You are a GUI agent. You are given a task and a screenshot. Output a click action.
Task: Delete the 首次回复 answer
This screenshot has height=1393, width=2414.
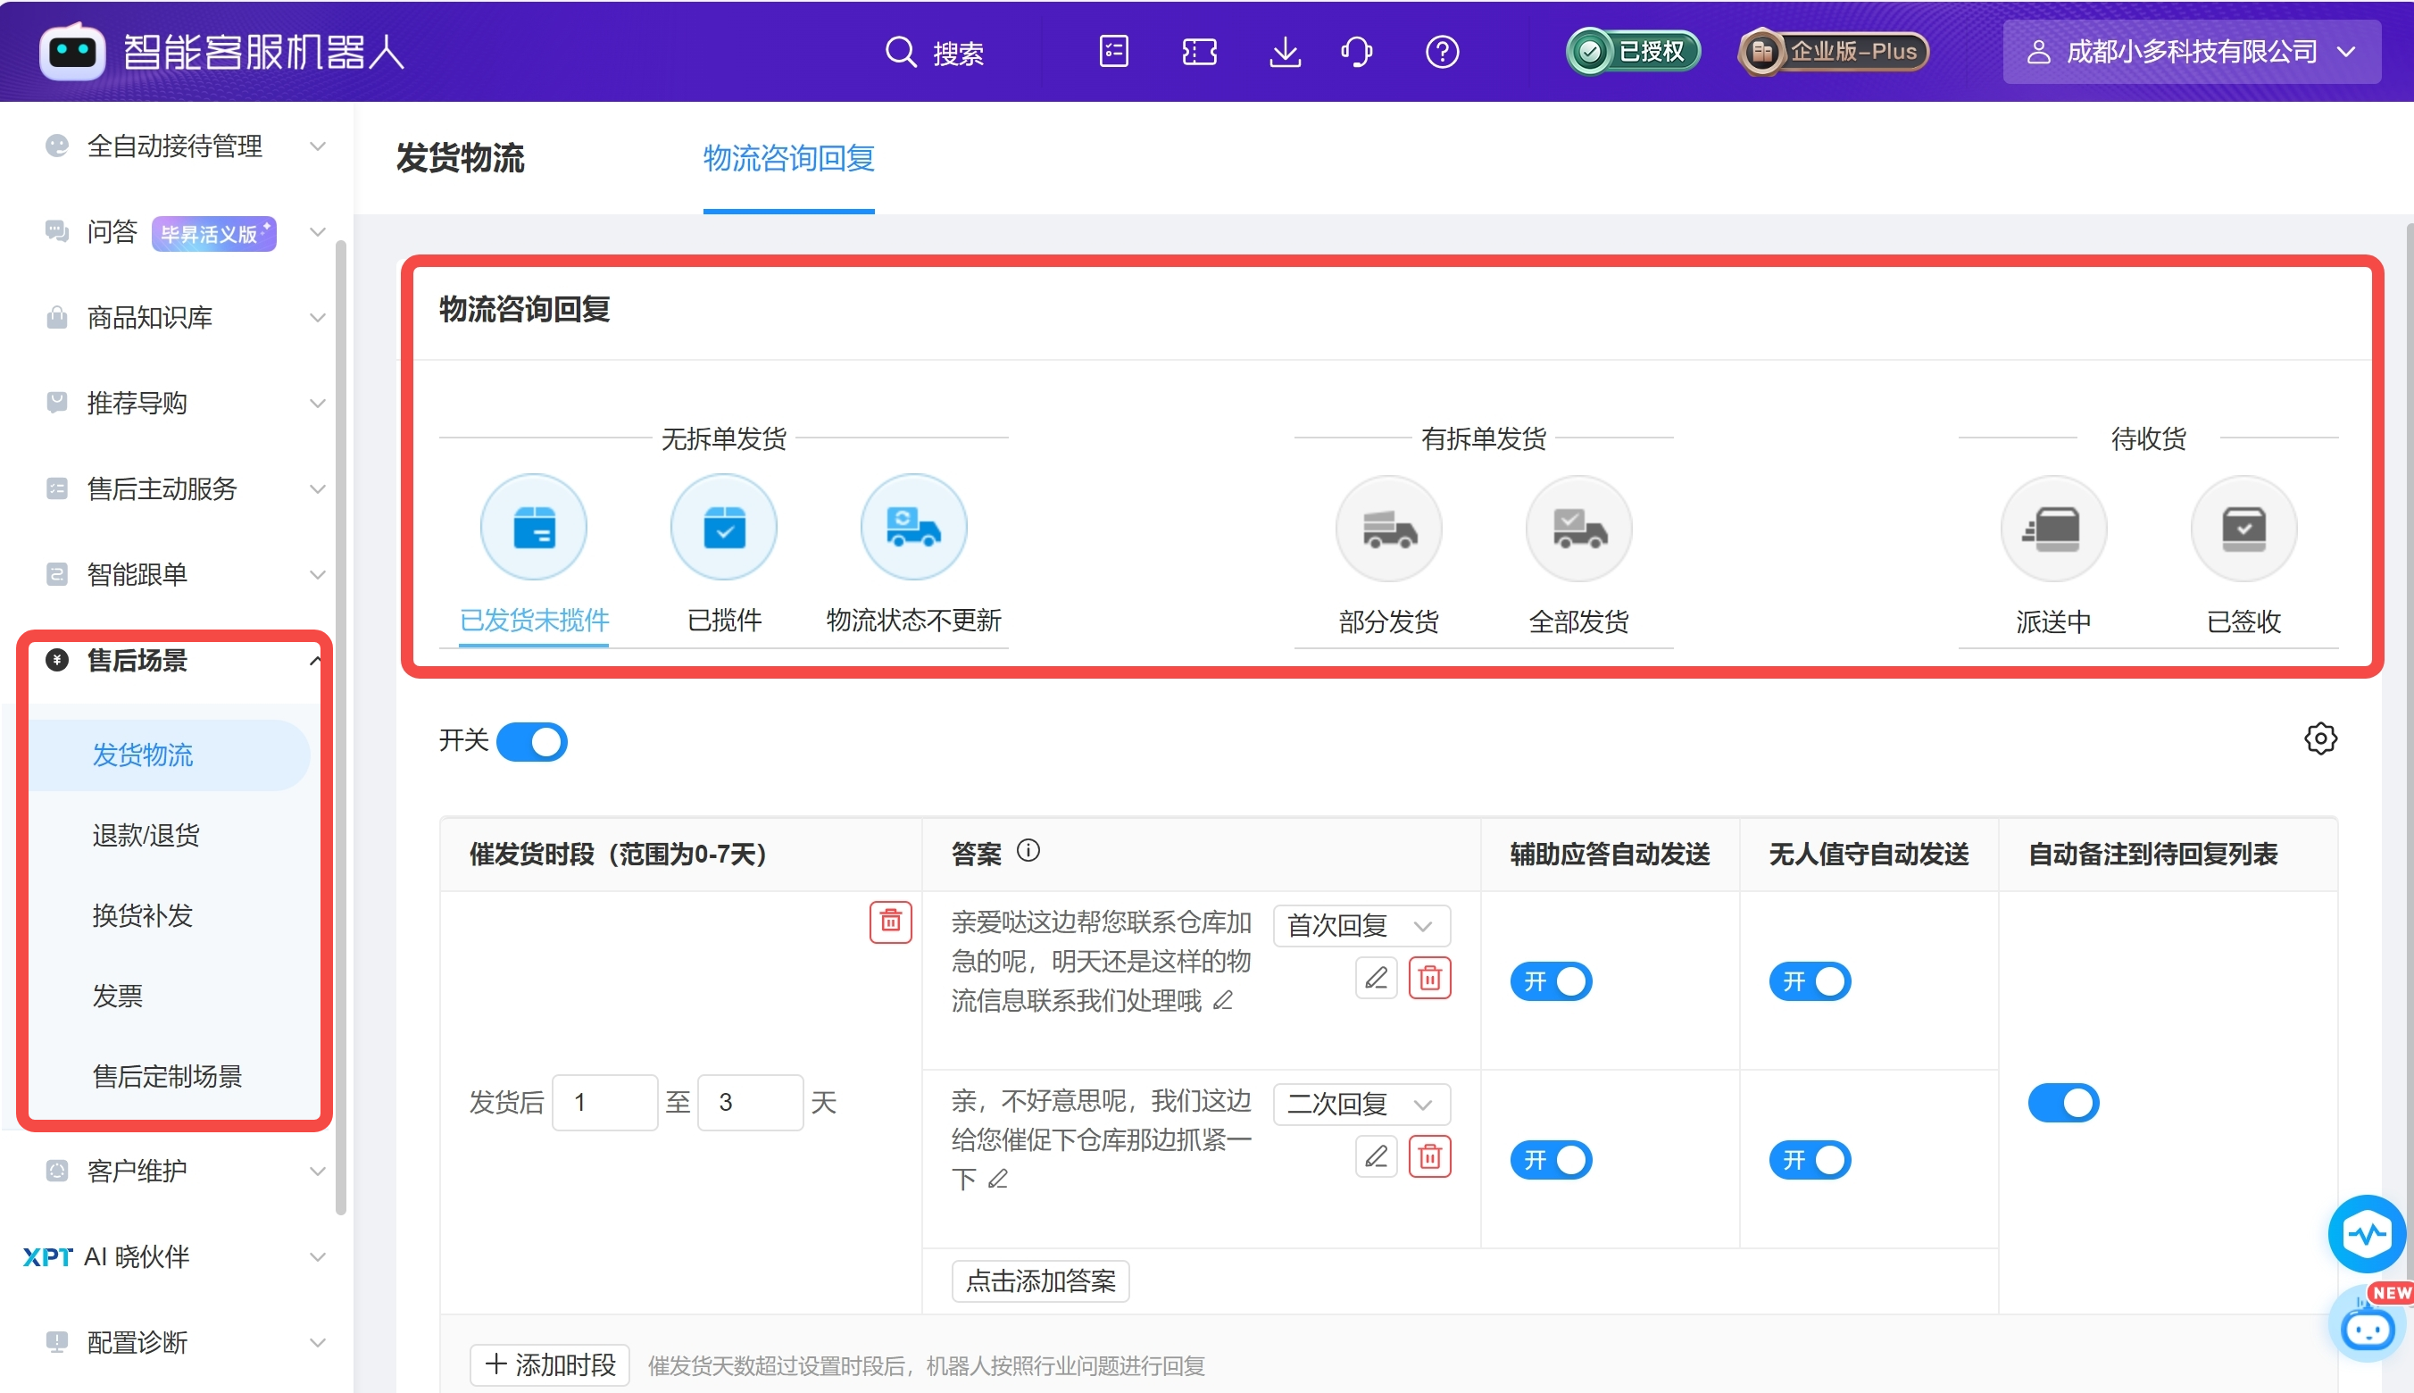[1430, 978]
